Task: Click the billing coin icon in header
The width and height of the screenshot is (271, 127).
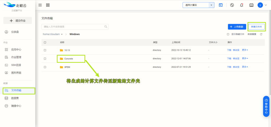Action: click(x=232, y=5)
